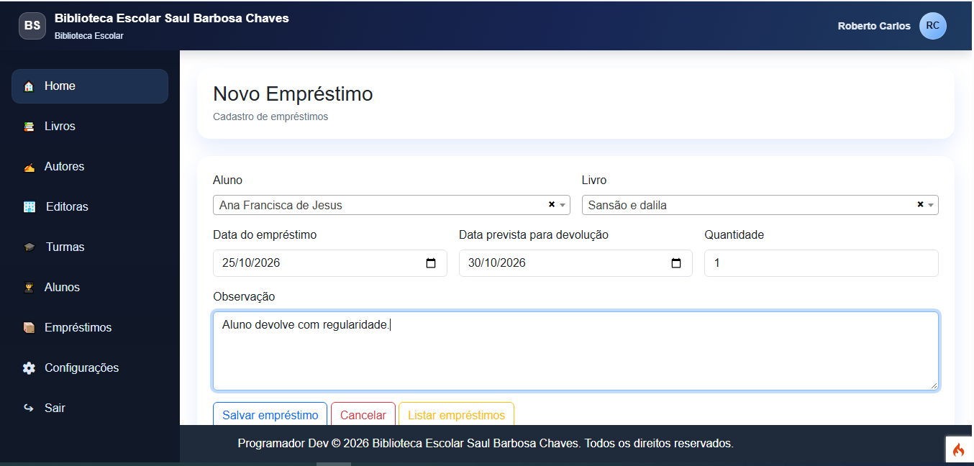Open the Turmas page
The image size is (974, 466).
[x=90, y=247]
